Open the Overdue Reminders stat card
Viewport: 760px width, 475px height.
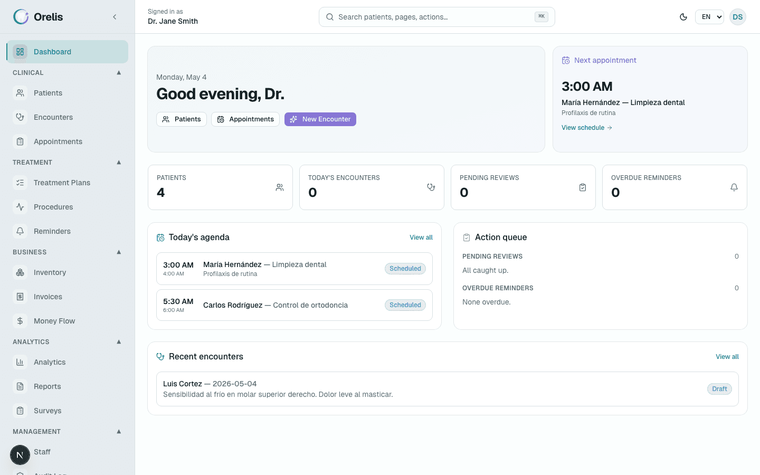(674, 187)
